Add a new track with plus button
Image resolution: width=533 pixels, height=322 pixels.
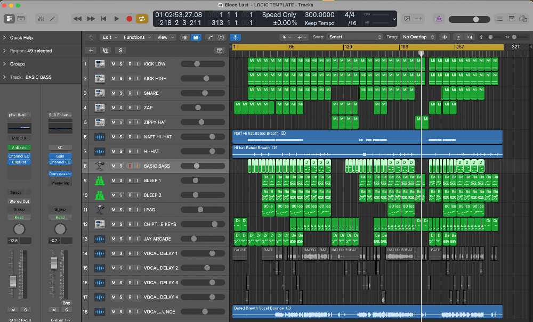point(91,50)
